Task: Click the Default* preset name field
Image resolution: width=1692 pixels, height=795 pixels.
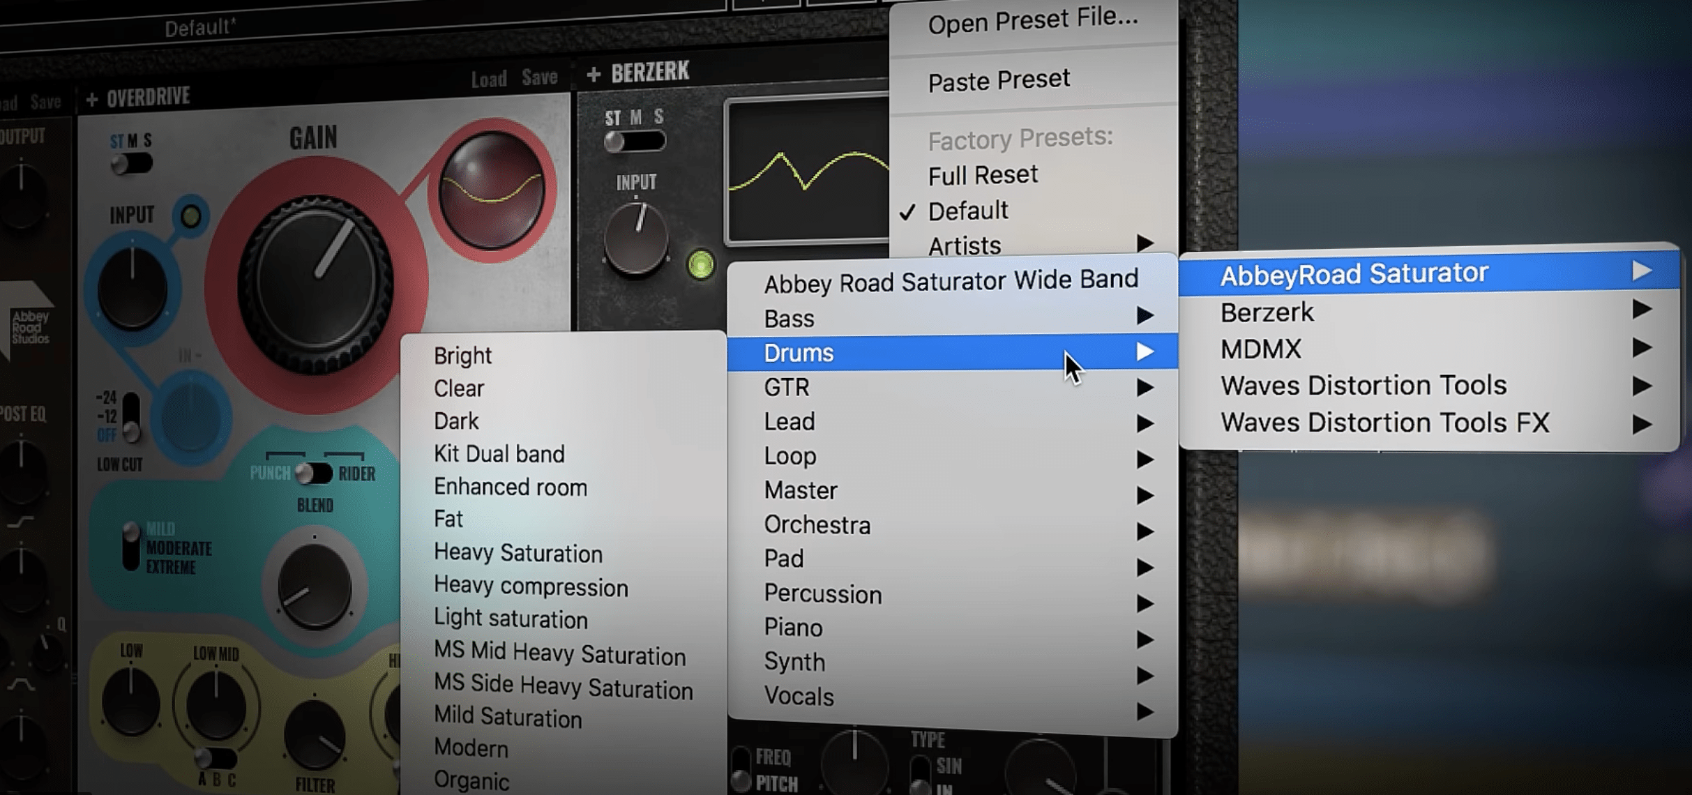Action: 200,28
